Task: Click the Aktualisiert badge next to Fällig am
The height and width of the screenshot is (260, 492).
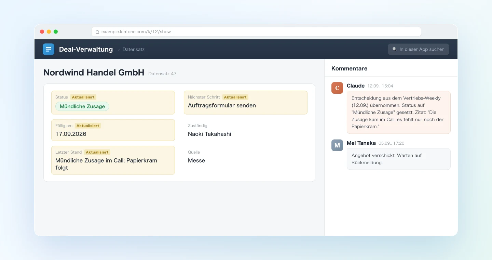Action: click(88, 126)
